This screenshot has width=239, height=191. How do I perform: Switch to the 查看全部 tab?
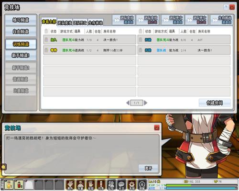click(49, 21)
